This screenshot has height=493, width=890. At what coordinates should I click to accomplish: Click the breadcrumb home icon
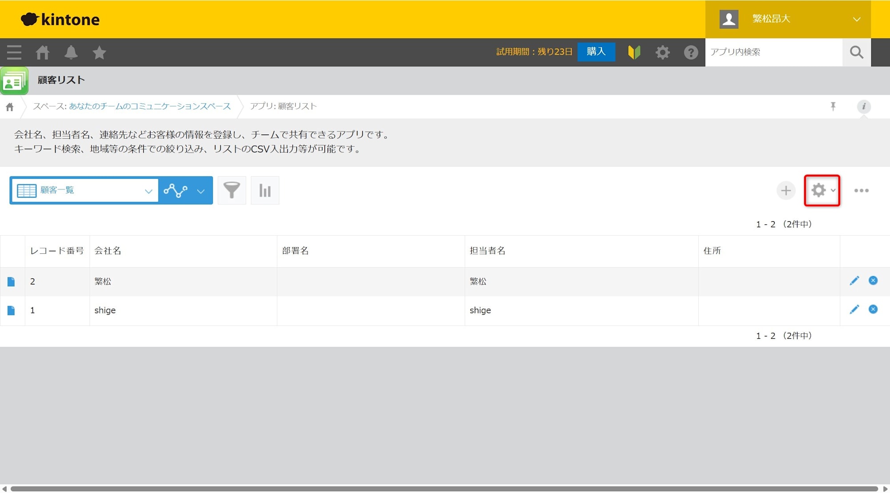10,107
